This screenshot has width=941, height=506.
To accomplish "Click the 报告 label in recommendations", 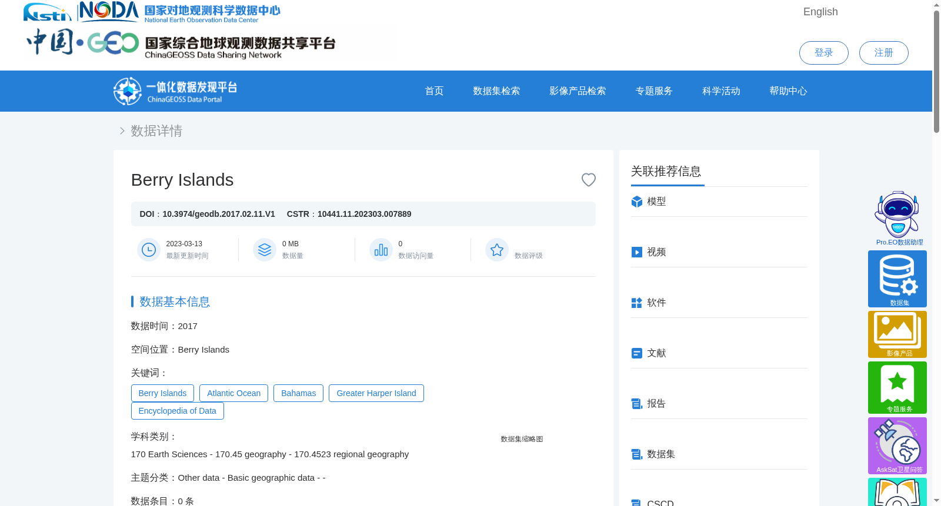I will (656, 404).
